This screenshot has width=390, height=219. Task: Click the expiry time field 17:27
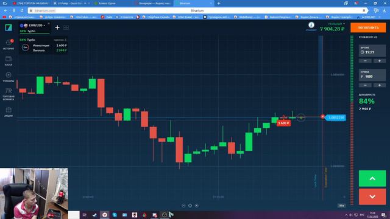372,51
